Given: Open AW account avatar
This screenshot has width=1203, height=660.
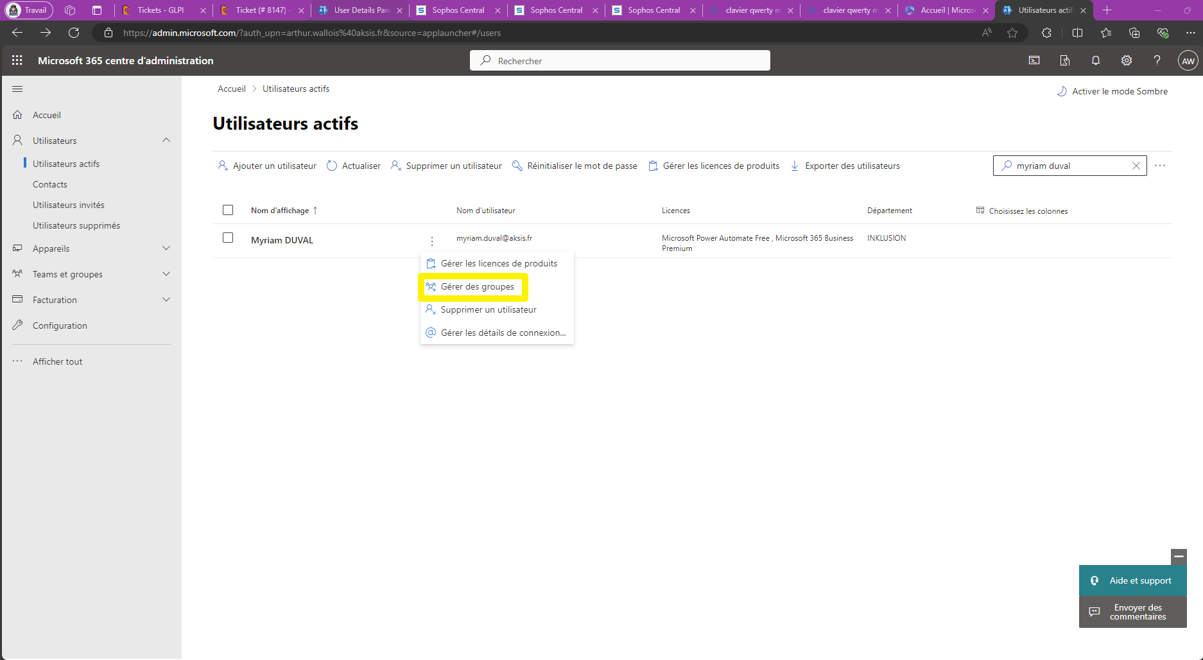Looking at the screenshot, I should click(1188, 61).
